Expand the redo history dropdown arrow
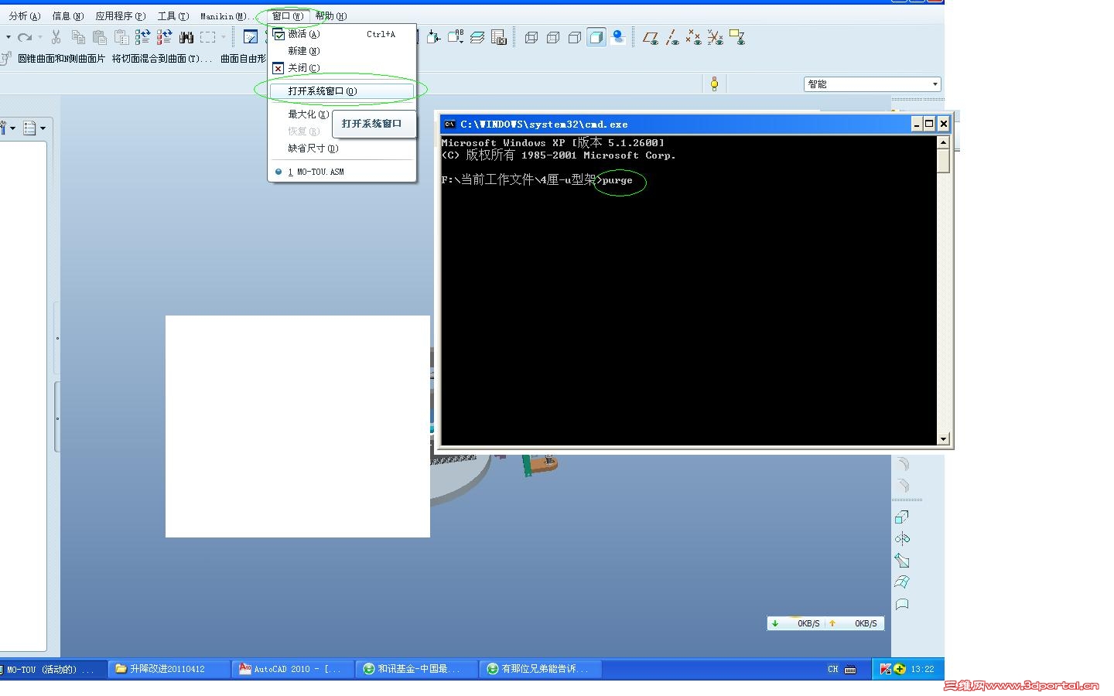Screen dimensions: 1114x696 (x=40, y=37)
